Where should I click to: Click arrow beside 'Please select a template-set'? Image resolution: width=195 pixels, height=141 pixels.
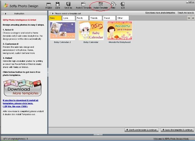53,13
